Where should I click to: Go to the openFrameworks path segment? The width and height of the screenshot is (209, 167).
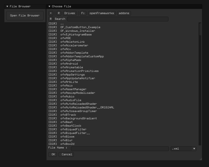102,13
